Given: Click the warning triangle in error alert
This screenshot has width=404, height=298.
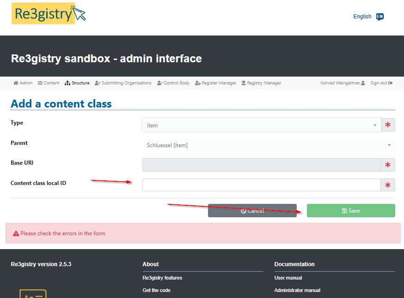Looking at the screenshot, I should pos(16,233).
